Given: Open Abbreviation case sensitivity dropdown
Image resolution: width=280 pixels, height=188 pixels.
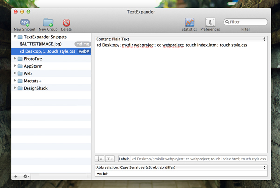Looking at the screenshot, I should [181, 167].
